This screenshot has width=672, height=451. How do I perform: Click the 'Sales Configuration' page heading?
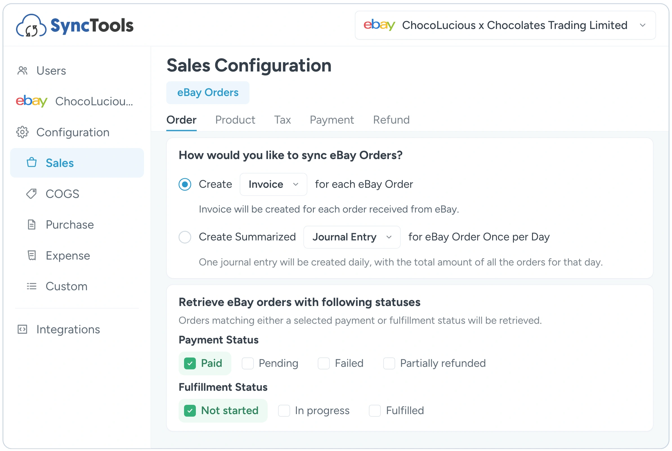[249, 65]
